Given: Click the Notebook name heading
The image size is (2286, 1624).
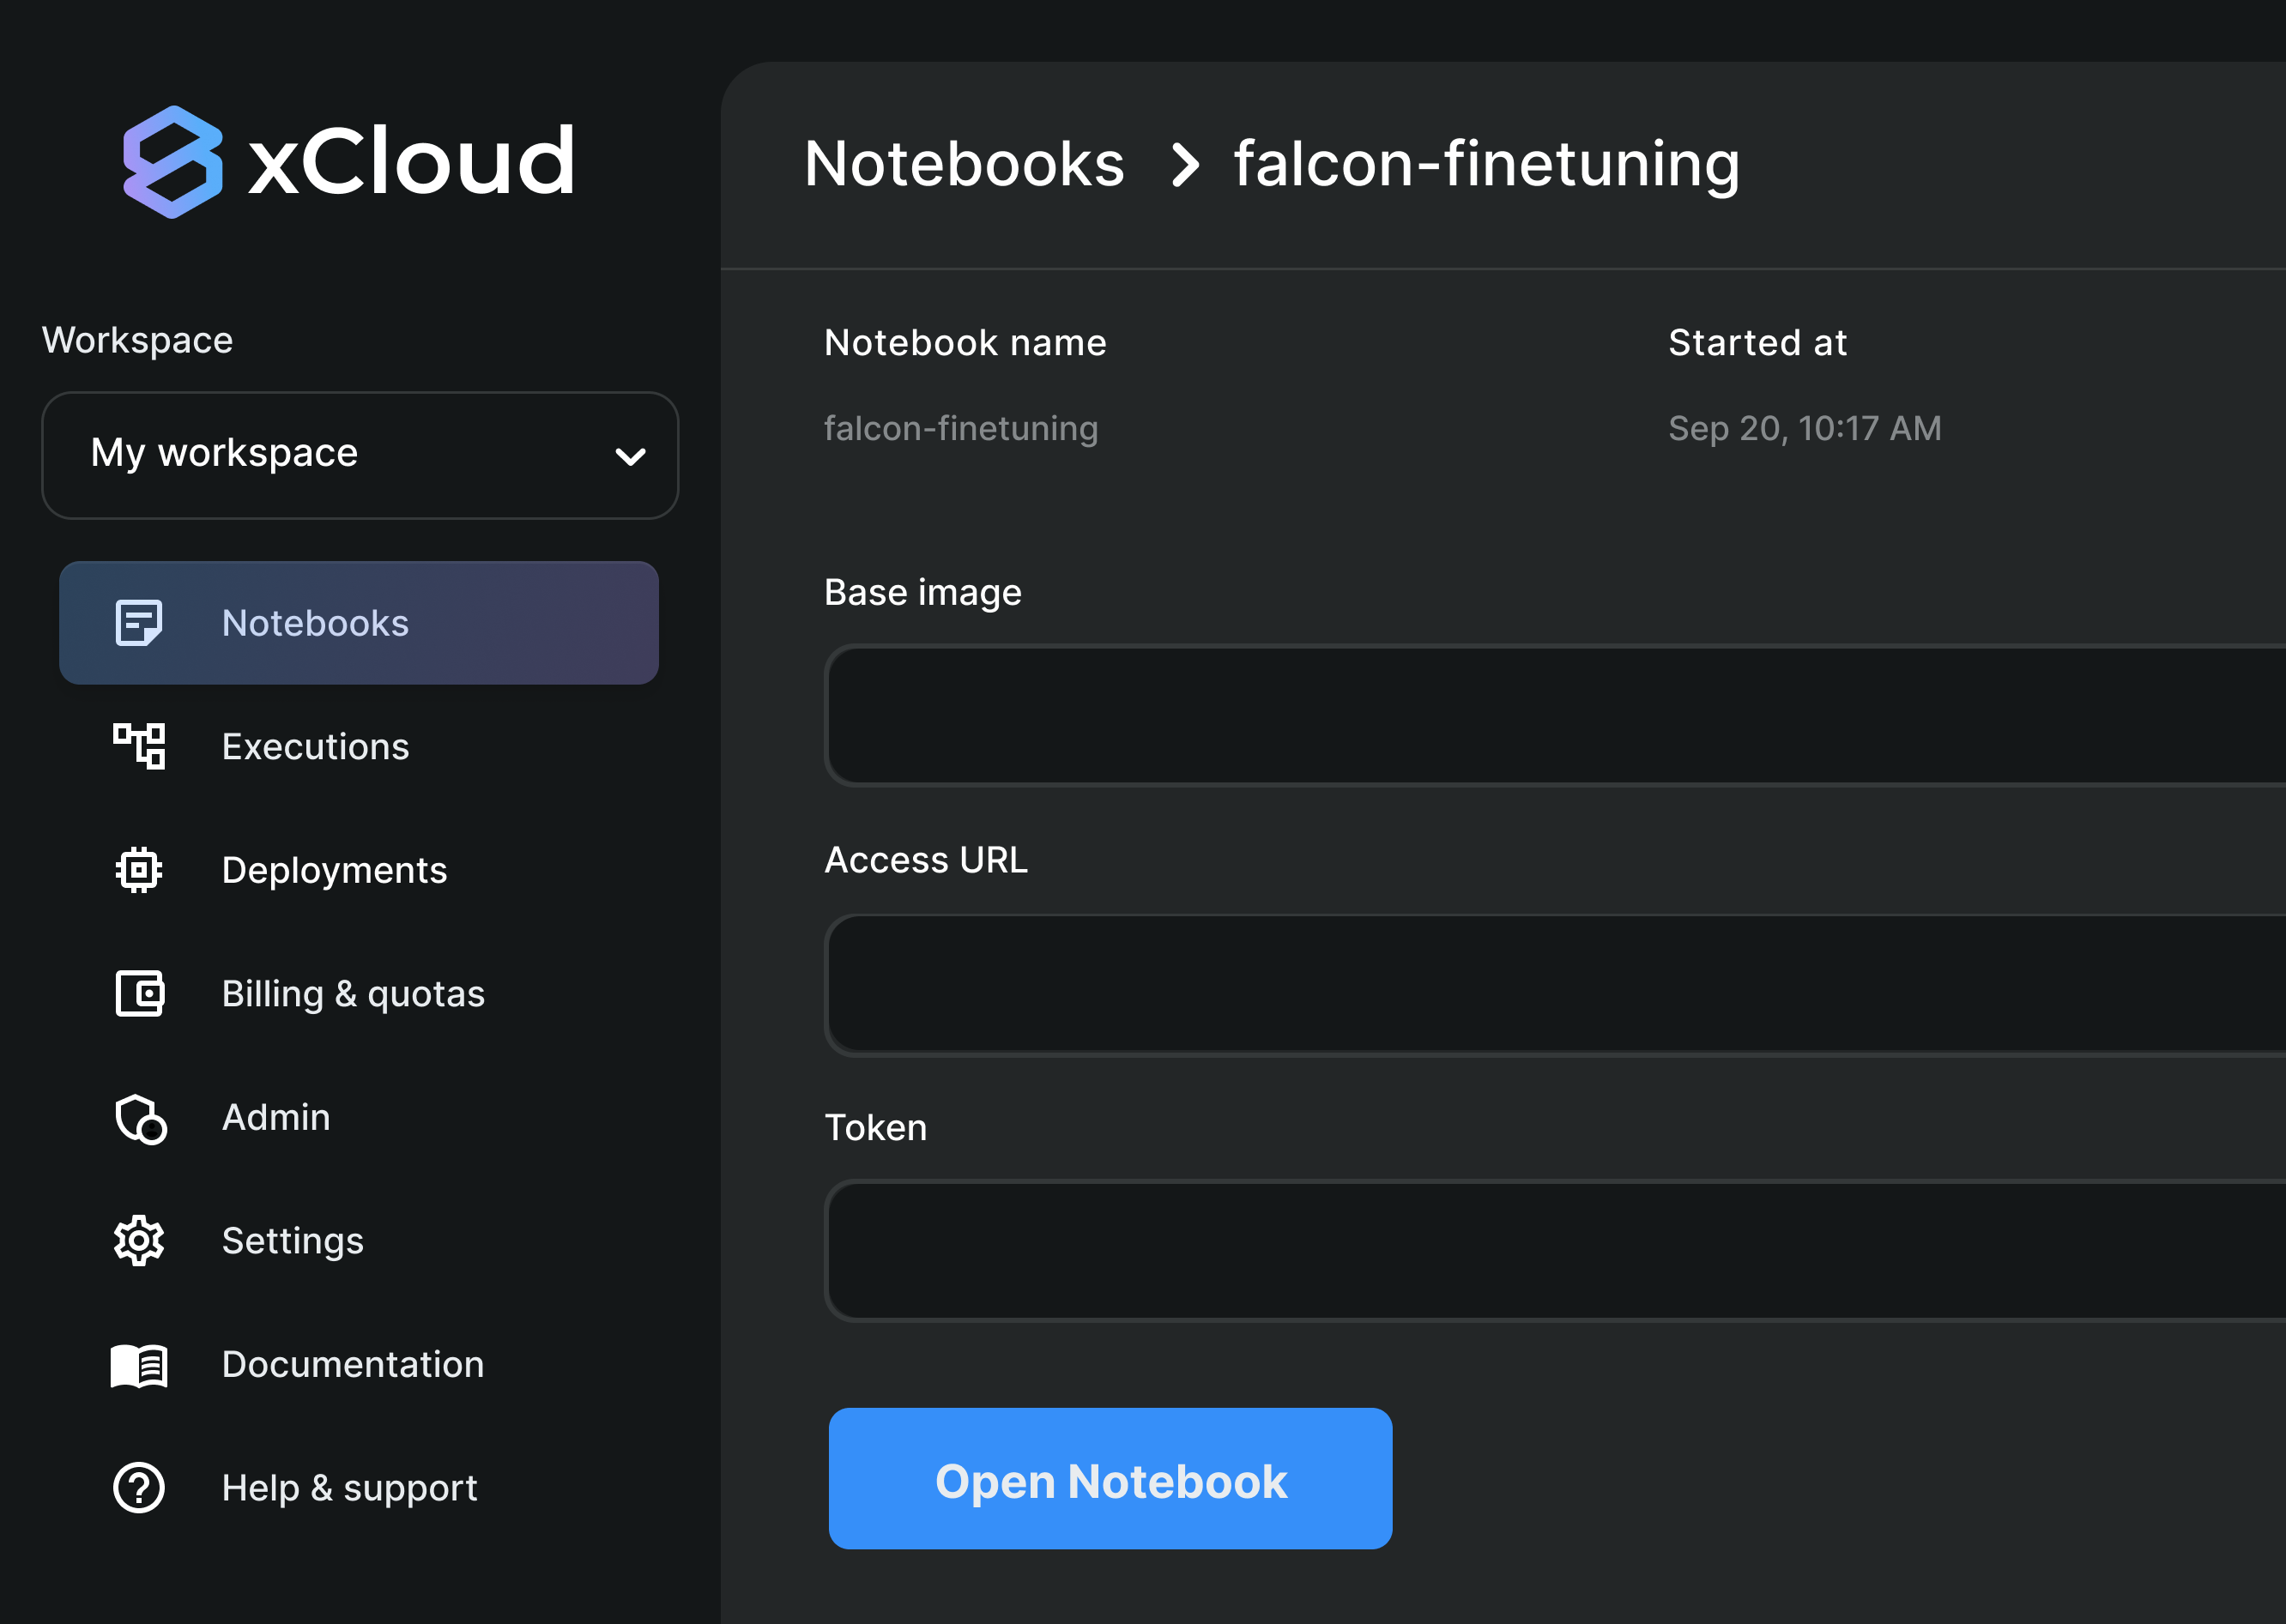Looking at the screenshot, I should click(x=965, y=342).
